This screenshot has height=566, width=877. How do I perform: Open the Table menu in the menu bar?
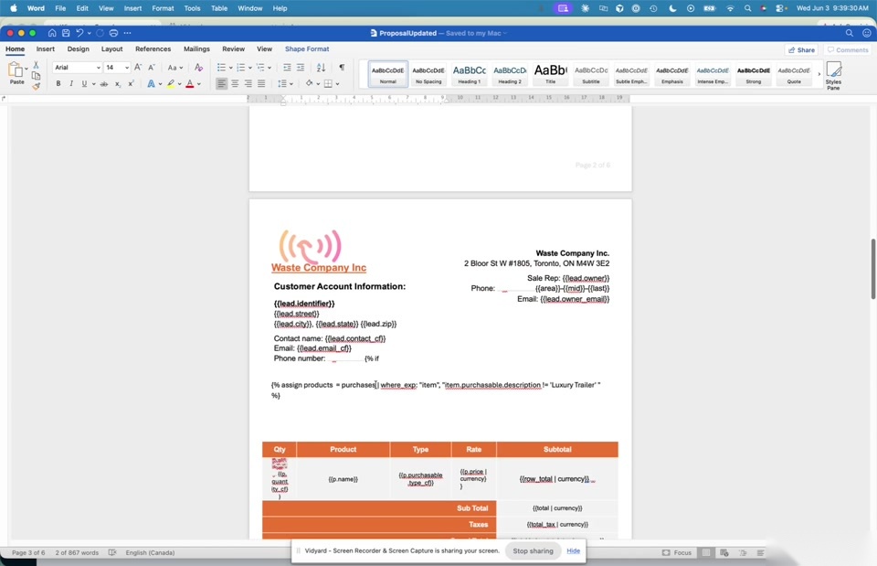[x=219, y=8]
